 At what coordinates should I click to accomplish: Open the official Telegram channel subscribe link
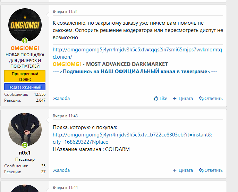coord(135,72)
